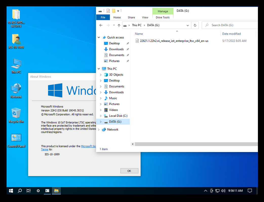
Task: Expand Pictures under This PC
Action: [x=101, y=104]
